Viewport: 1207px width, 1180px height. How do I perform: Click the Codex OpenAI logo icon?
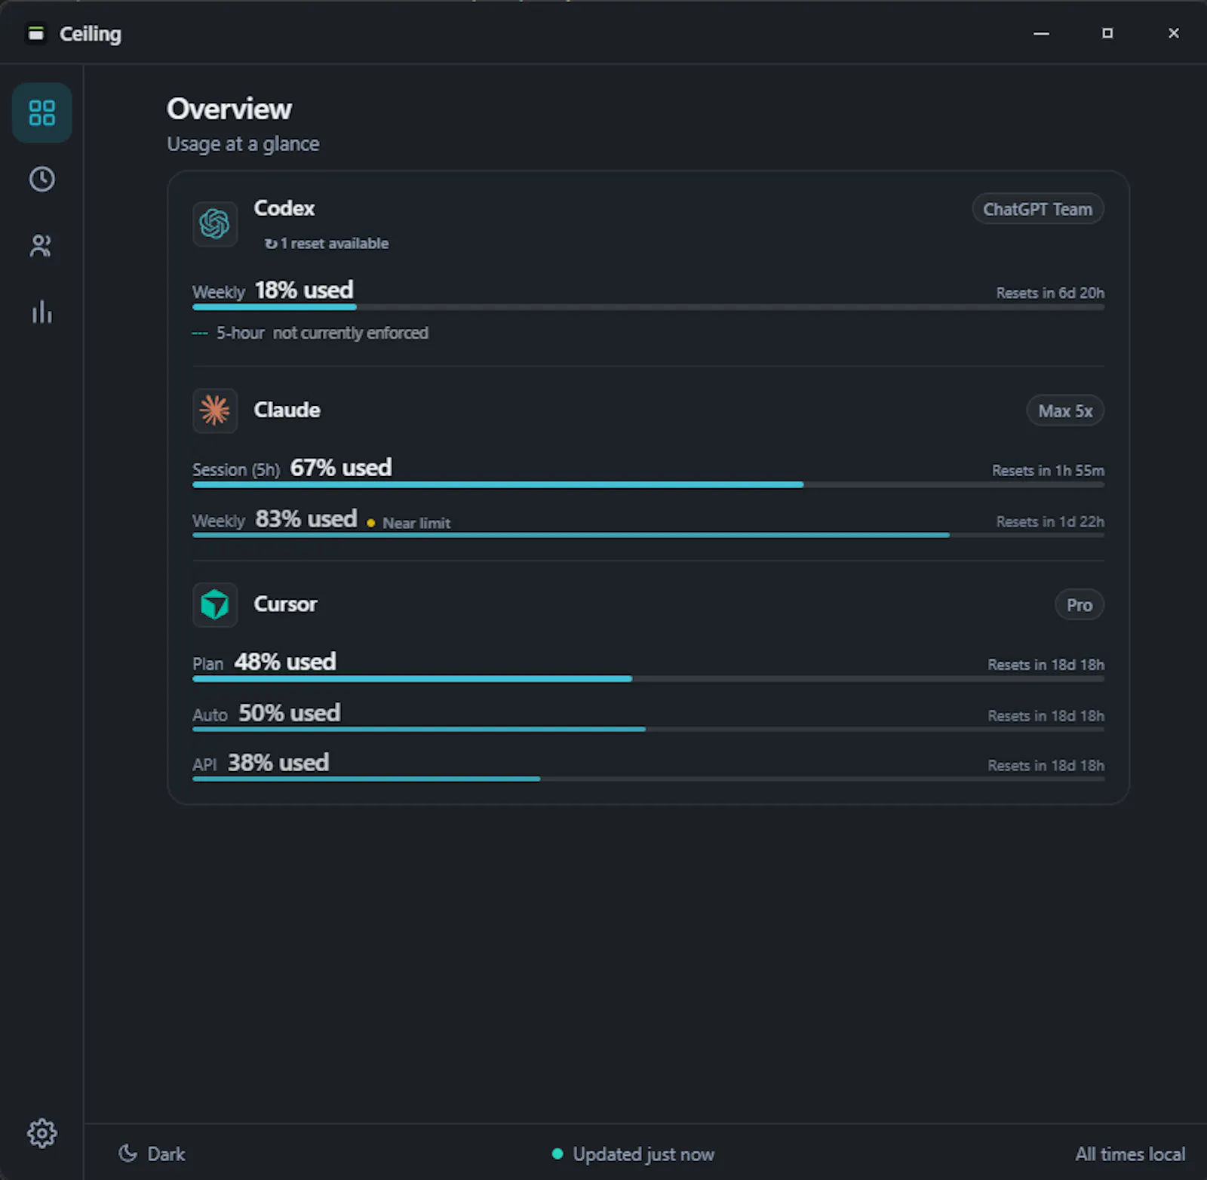[215, 223]
